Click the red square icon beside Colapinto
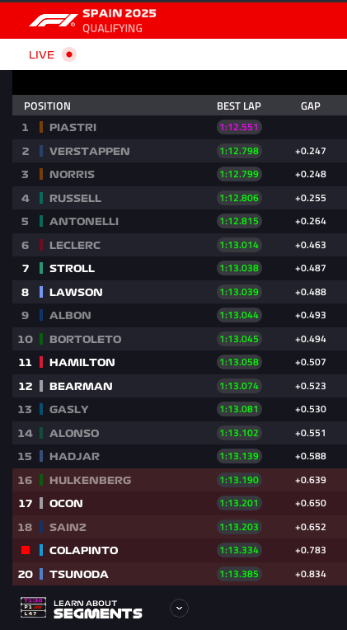The height and width of the screenshot is (630, 347). tap(26, 550)
